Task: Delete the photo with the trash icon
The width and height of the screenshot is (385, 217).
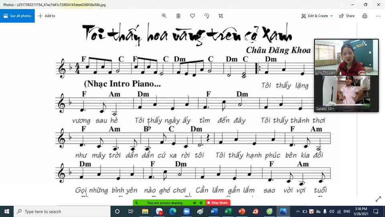Action: 178,16
